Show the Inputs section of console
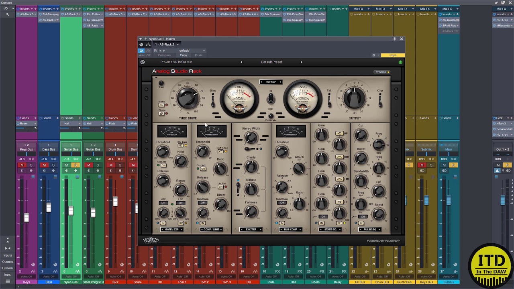Image resolution: width=514 pixels, height=289 pixels. [8, 255]
